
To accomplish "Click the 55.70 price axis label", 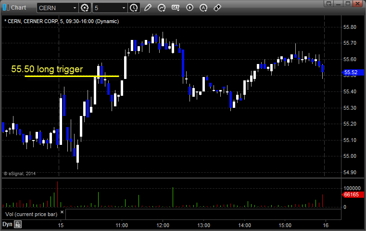I will 350,43.
